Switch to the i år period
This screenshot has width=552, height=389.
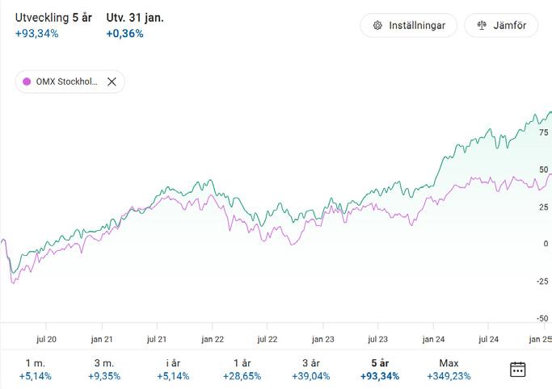(x=173, y=370)
